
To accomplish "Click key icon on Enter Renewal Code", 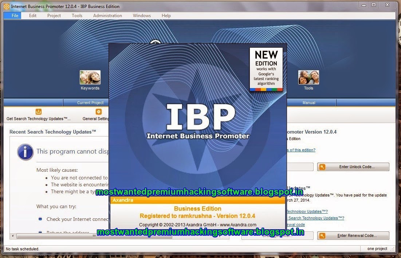I will tap(322, 235).
